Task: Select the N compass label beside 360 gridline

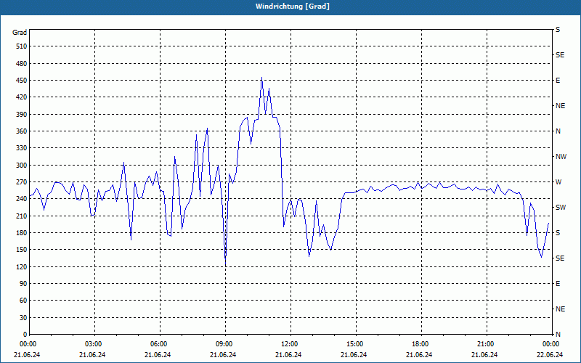Action: [558, 131]
